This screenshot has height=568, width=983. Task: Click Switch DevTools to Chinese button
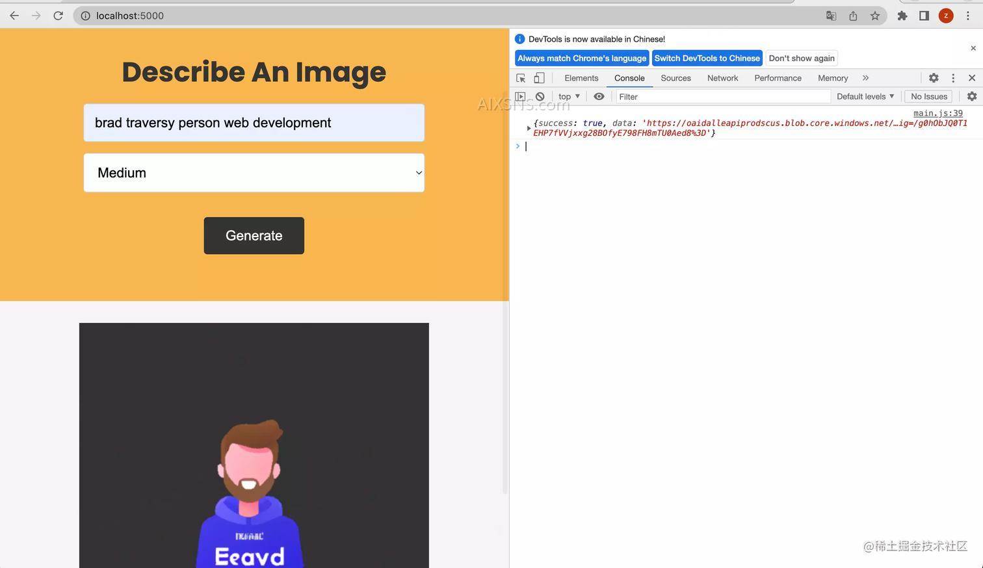[x=707, y=58]
